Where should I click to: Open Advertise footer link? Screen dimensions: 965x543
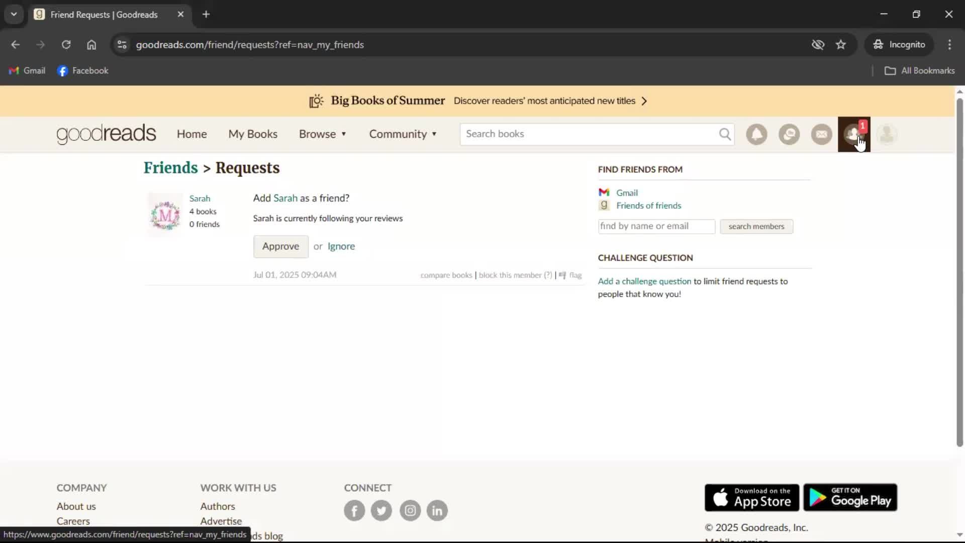point(221,521)
